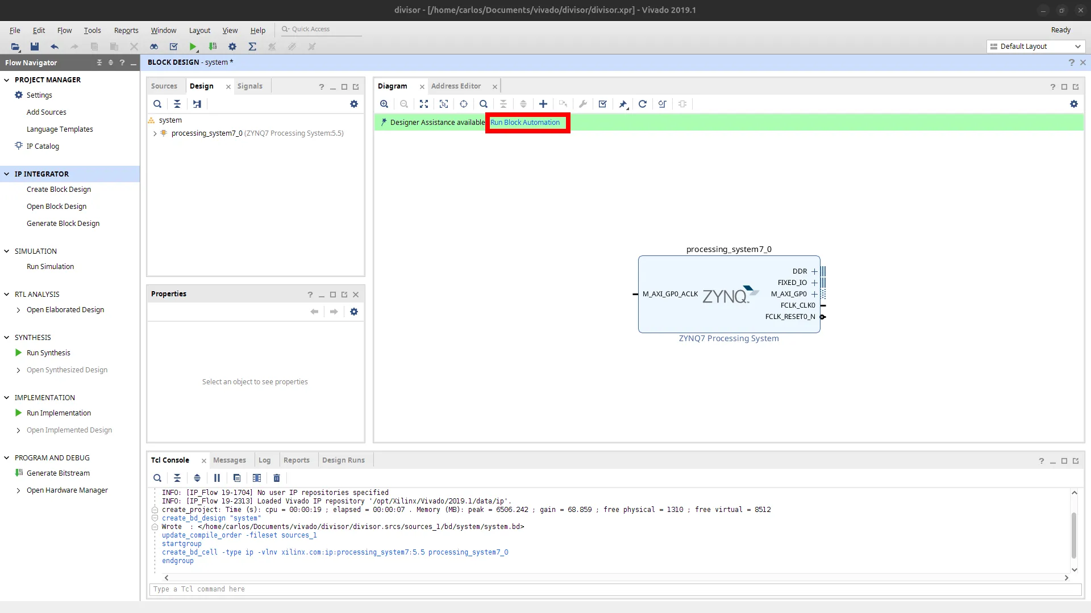Image resolution: width=1091 pixels, height=613 pixels.
Task: Click the Sigma report icon
Action: click(x=252, y=47)
